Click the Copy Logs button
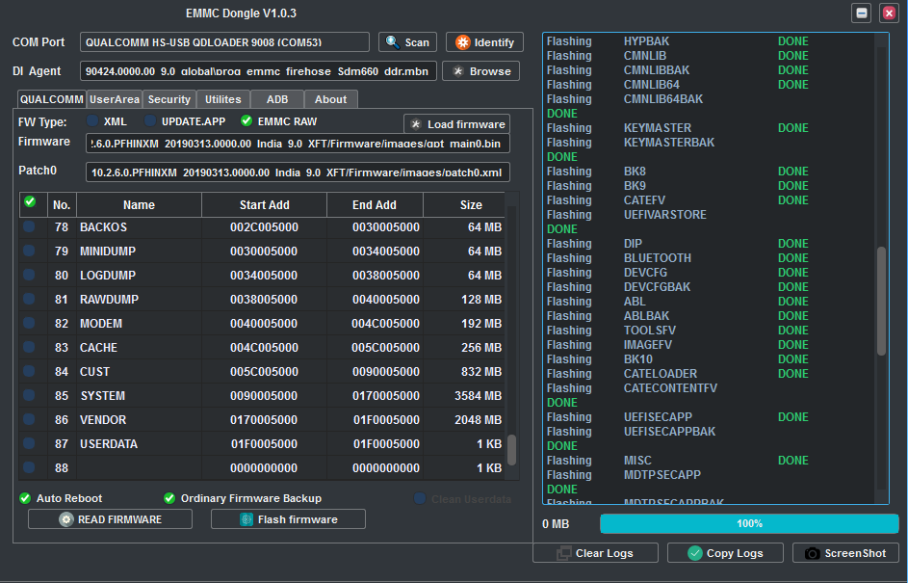This screenshot has width=908, height=583. (725, 553)
